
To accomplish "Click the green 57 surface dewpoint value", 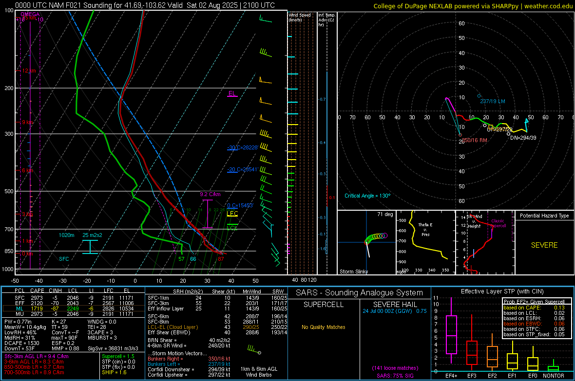I will (182, 259).
